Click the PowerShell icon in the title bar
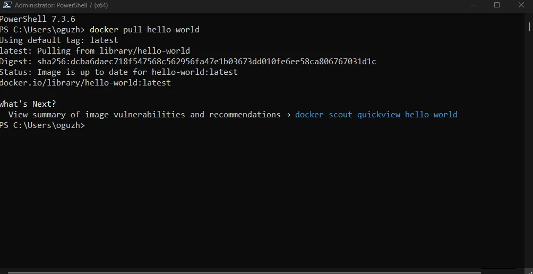 coord(7,5)
